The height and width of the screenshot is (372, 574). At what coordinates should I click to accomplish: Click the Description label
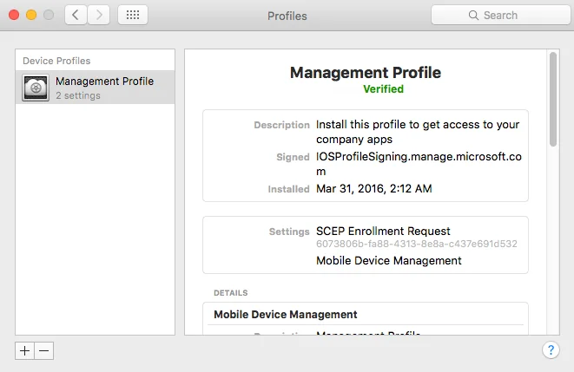click(x=282, y=125)
